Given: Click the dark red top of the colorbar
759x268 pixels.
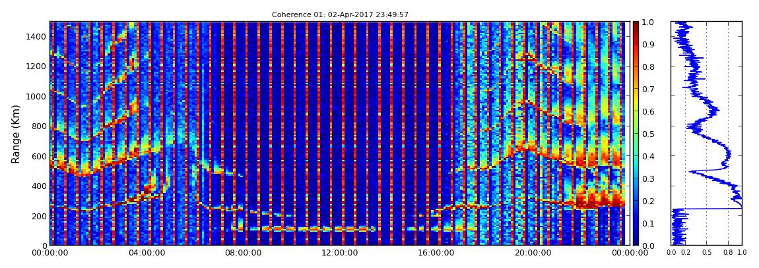Looking at the screenshot, I should 636,25.
